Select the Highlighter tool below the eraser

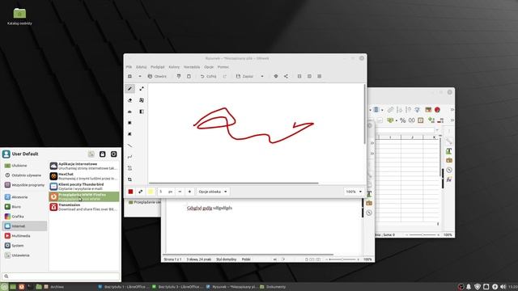[129, 112]
